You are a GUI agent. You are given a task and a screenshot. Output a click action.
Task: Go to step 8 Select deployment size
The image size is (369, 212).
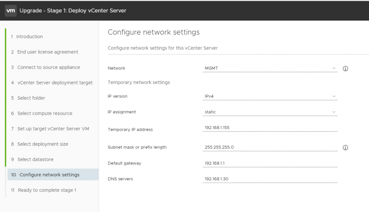[x=40, y=144]
